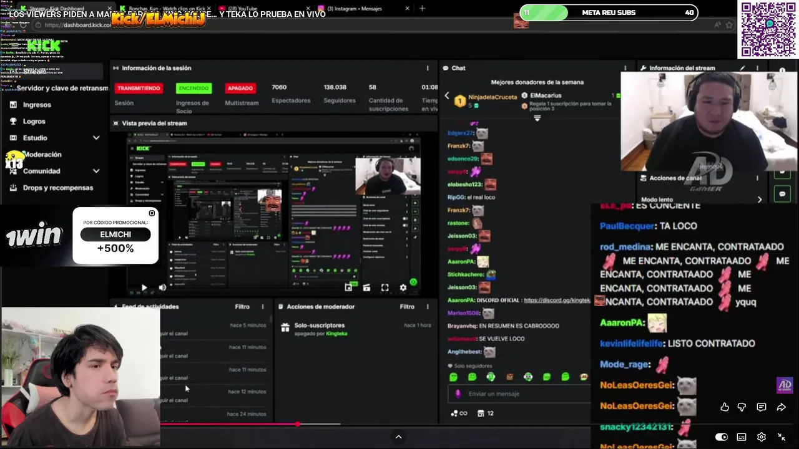The image size is (799, 449).
Task: Open mini player in stream preview
Action: click(348, 287)
